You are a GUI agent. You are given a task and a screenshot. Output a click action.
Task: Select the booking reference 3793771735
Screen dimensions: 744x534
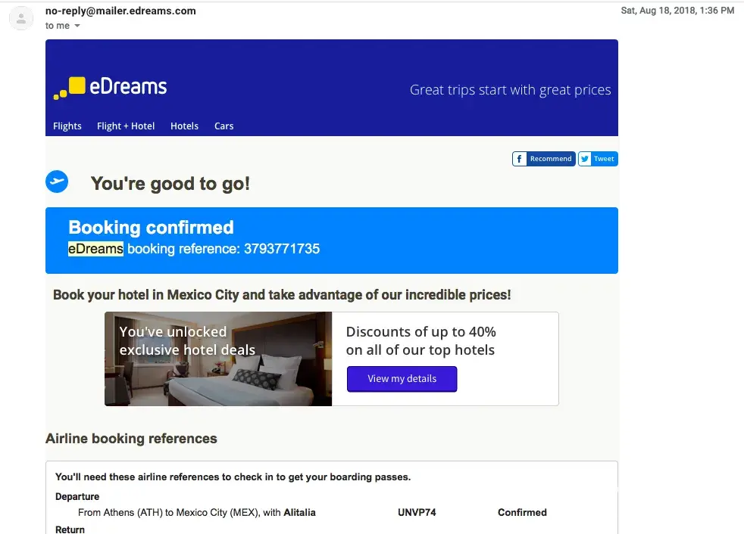(x=282, y=249)
